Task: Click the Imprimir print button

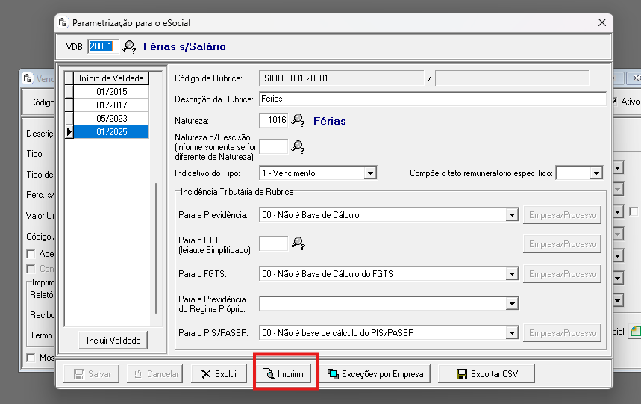Action: 287,374
